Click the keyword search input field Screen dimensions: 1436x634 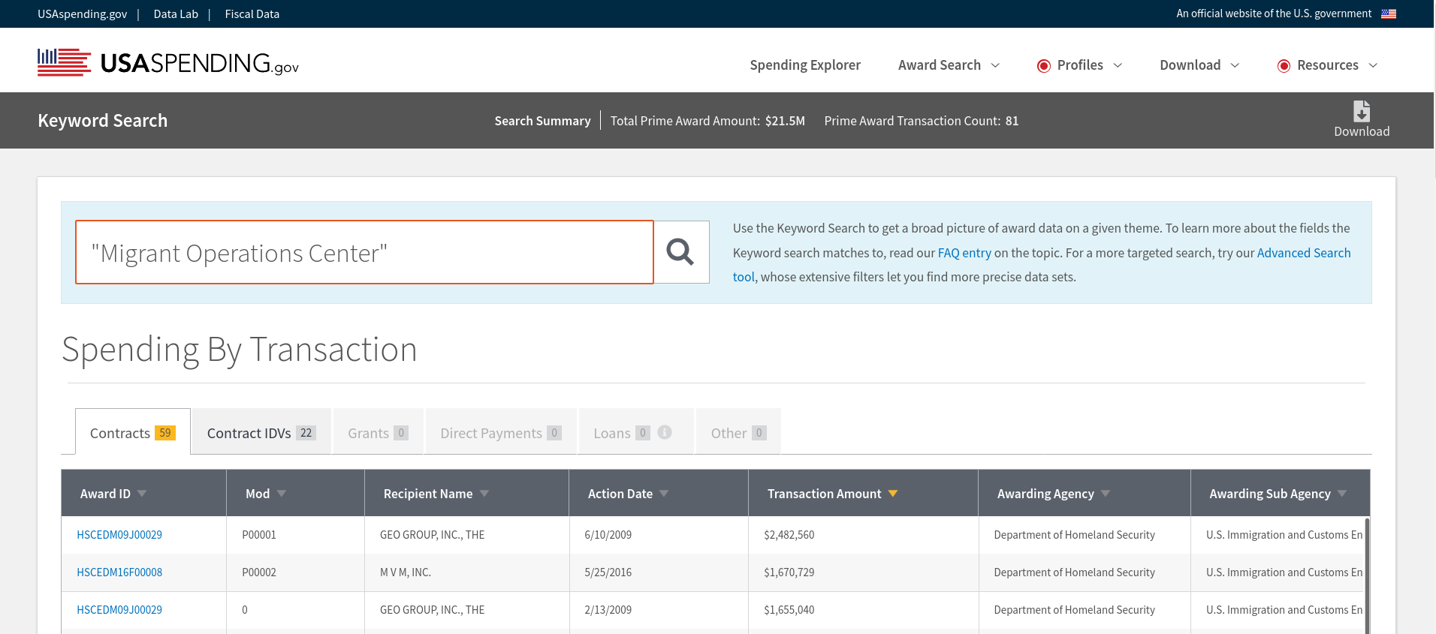click(364, 252)
